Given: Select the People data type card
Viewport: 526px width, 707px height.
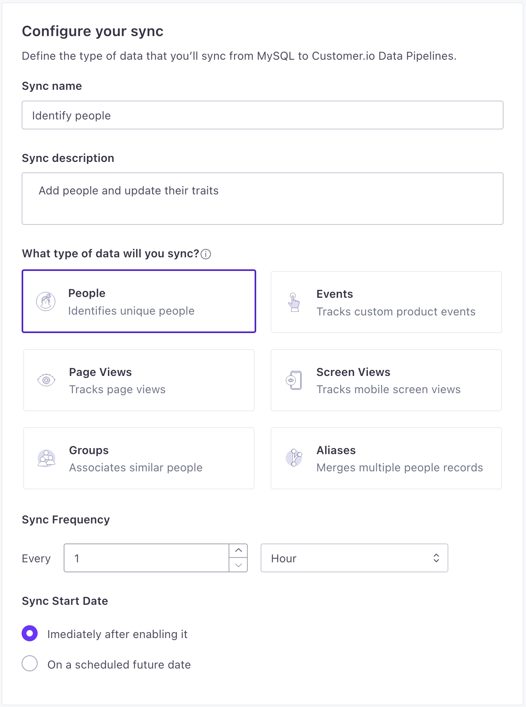Looking at the screenshot, I should click(x=139, y=301).
